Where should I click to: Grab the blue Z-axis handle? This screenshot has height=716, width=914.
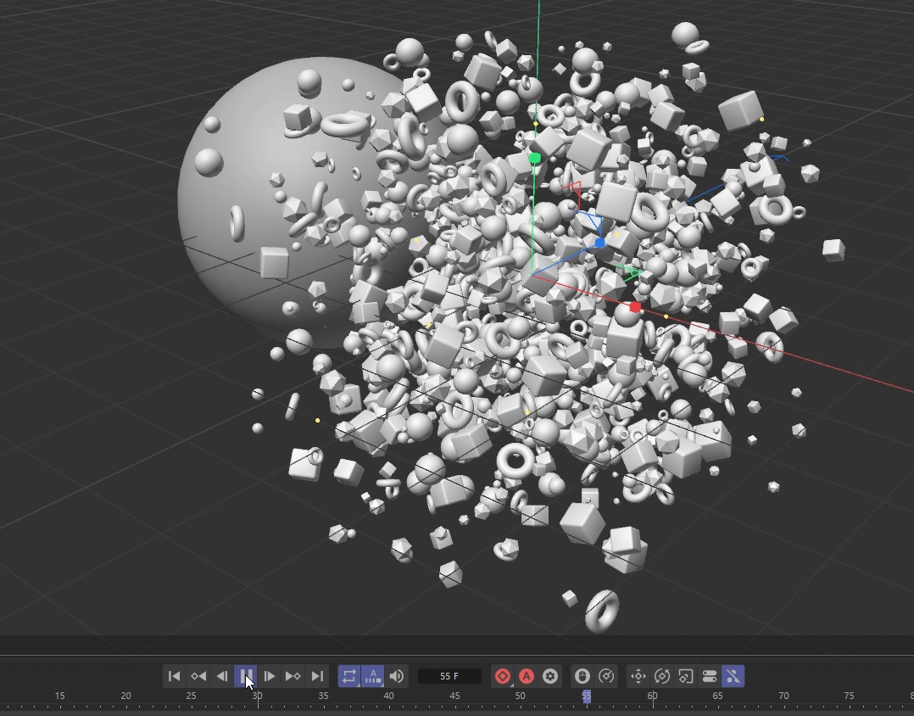pos(599,243)
